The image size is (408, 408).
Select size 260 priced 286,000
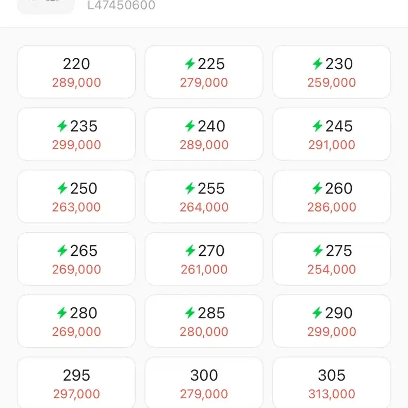[332, 197]
